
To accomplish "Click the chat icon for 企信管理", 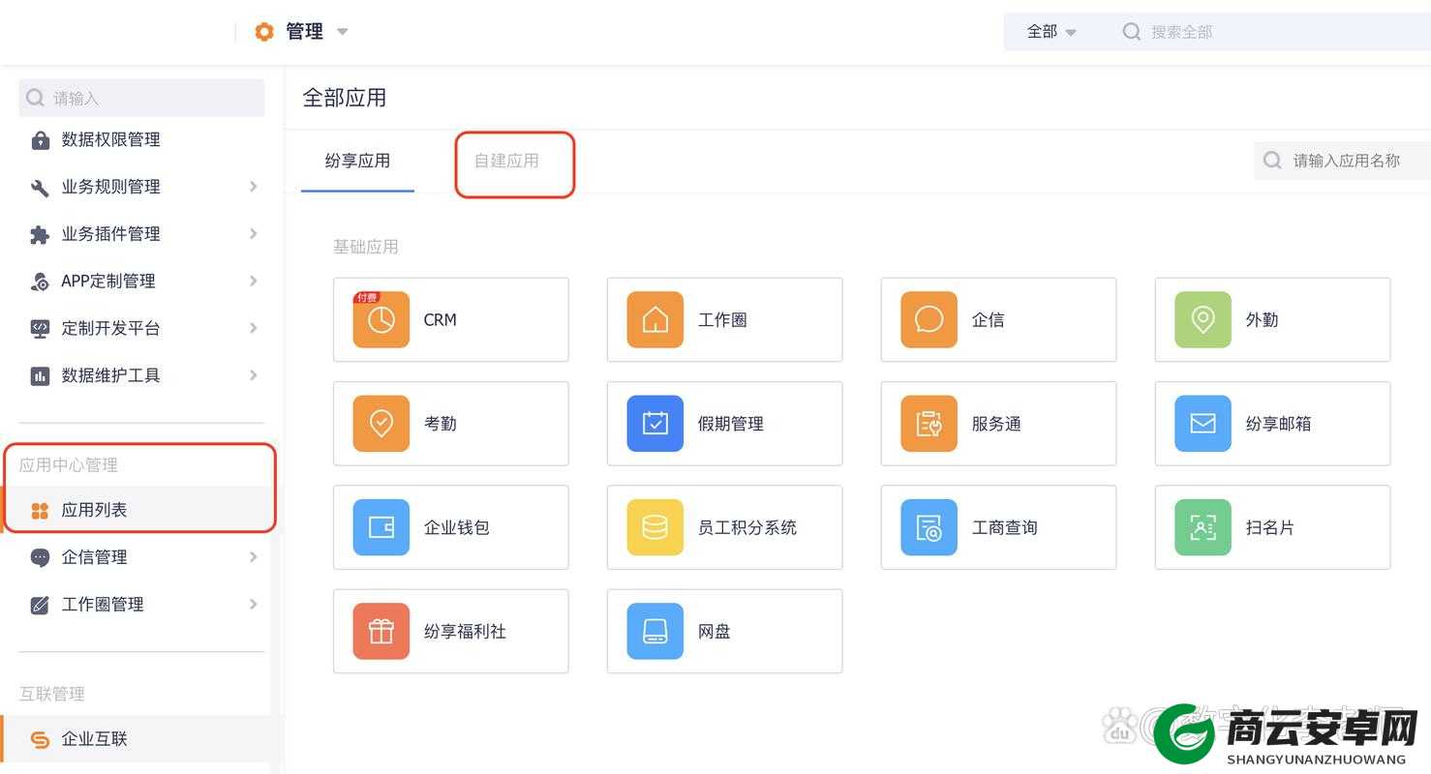I will (40, 557).
